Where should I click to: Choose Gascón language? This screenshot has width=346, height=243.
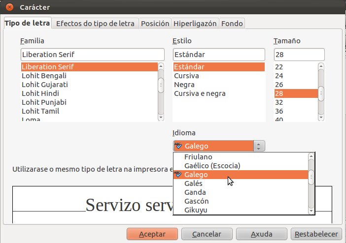[x=241, y=201]
